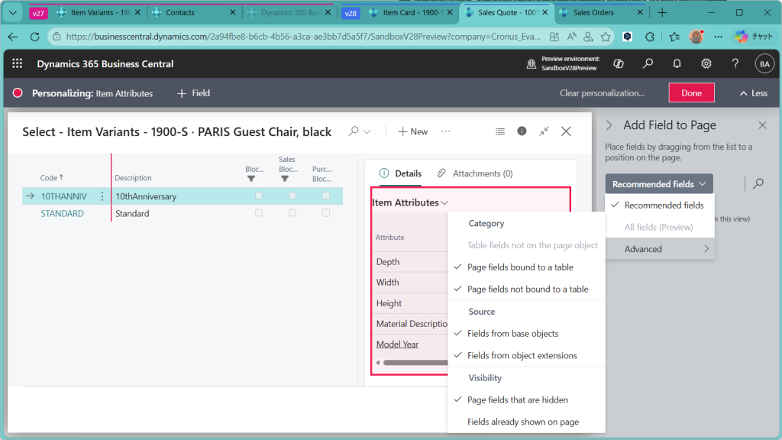Toggle Fields from object extensions option

(522, 355)
